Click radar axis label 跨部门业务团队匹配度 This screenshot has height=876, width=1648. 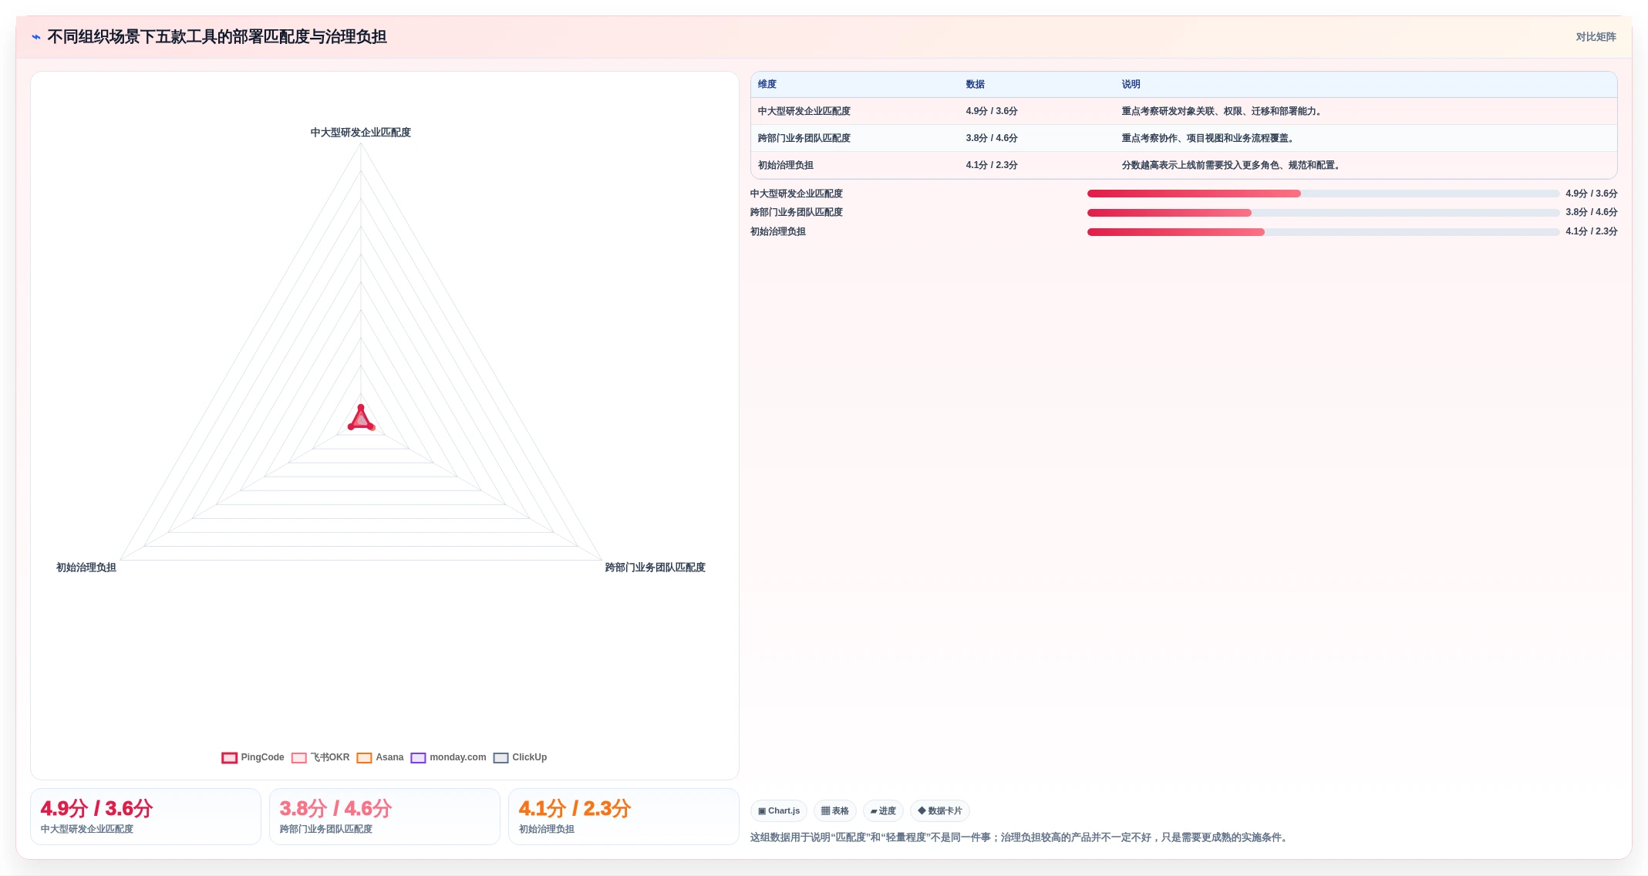655,568
